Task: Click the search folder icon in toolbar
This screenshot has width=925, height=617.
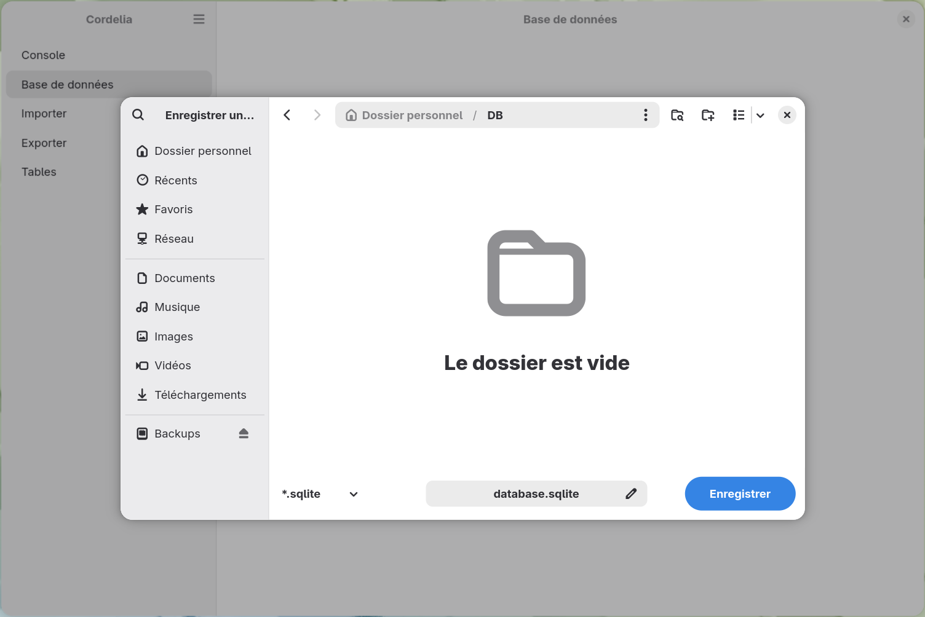Action: pyautogui.click(x=677, y=115)
